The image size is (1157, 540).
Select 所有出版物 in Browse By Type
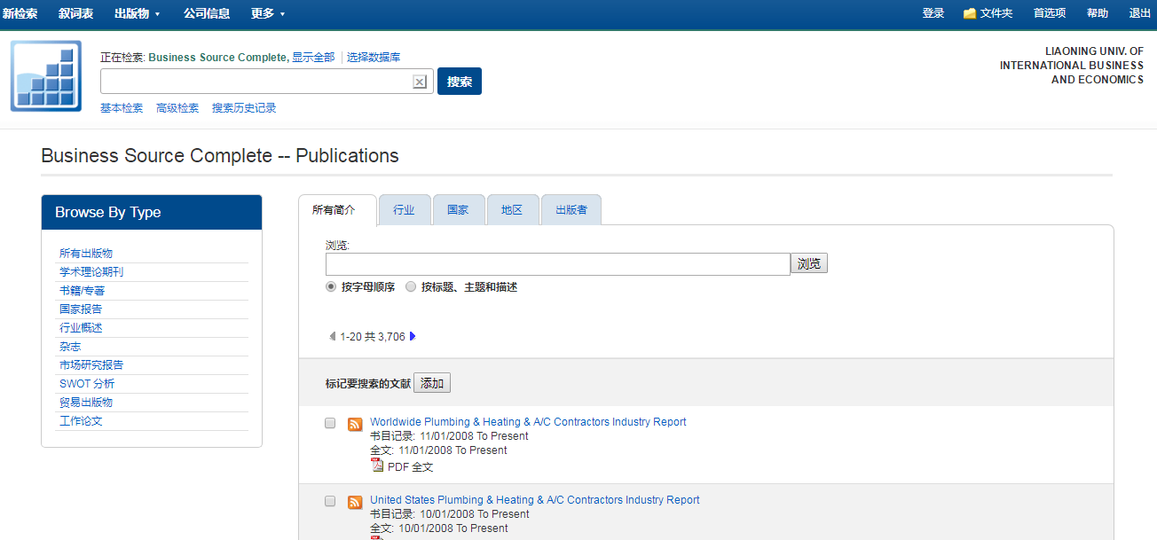tap(86, 254)
